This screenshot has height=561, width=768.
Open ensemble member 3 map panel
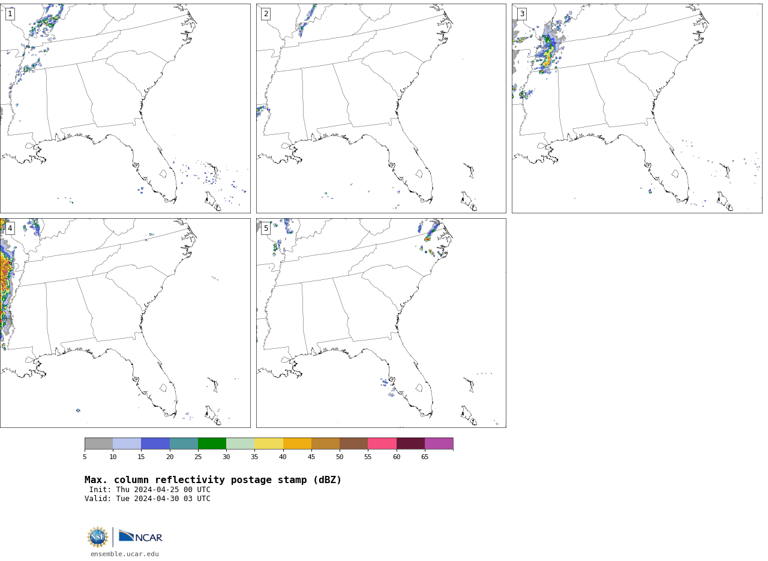click(x=637, y=108)
